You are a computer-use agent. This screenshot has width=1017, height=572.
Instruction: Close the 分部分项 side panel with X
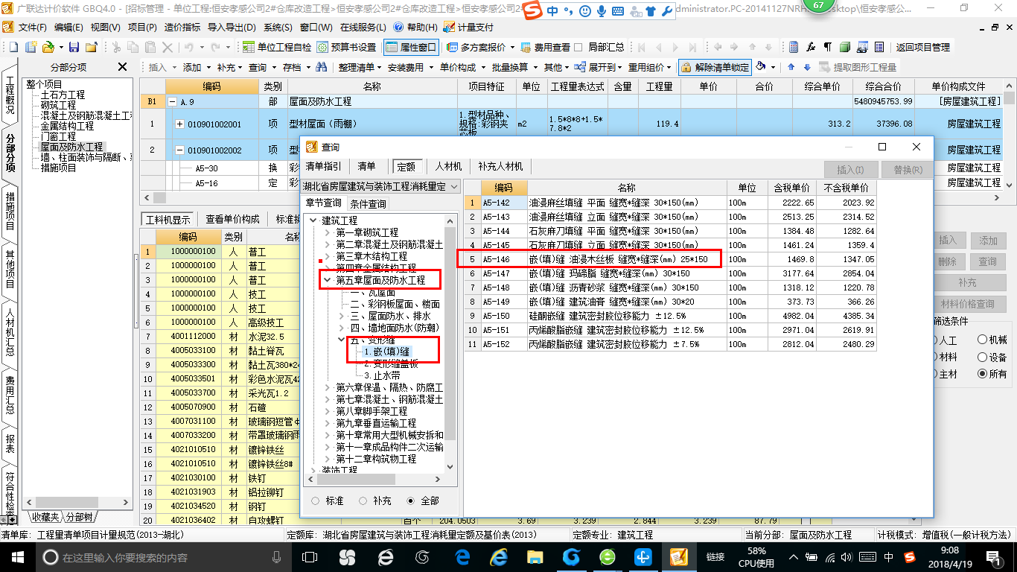coord(123,67)
